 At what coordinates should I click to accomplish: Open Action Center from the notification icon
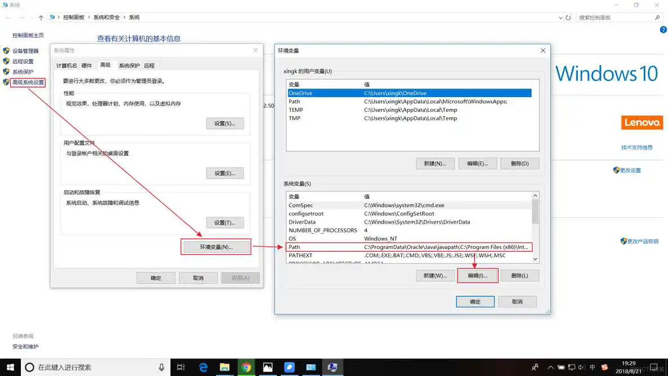pos(654,367)
